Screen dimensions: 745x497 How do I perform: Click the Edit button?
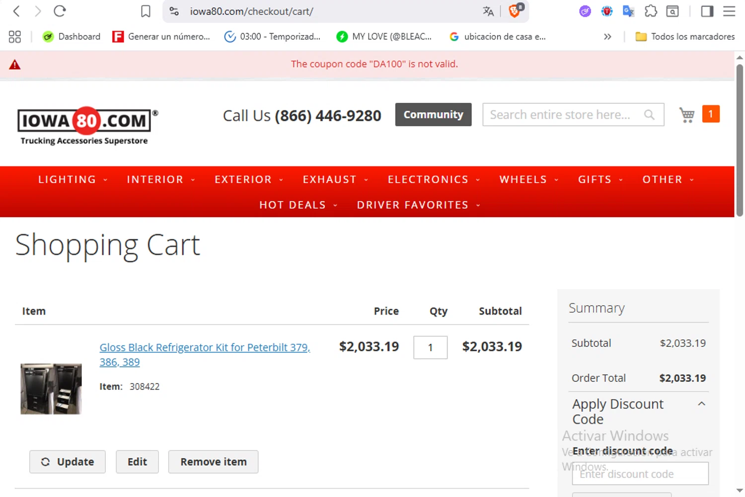click(x=137, y=462)
